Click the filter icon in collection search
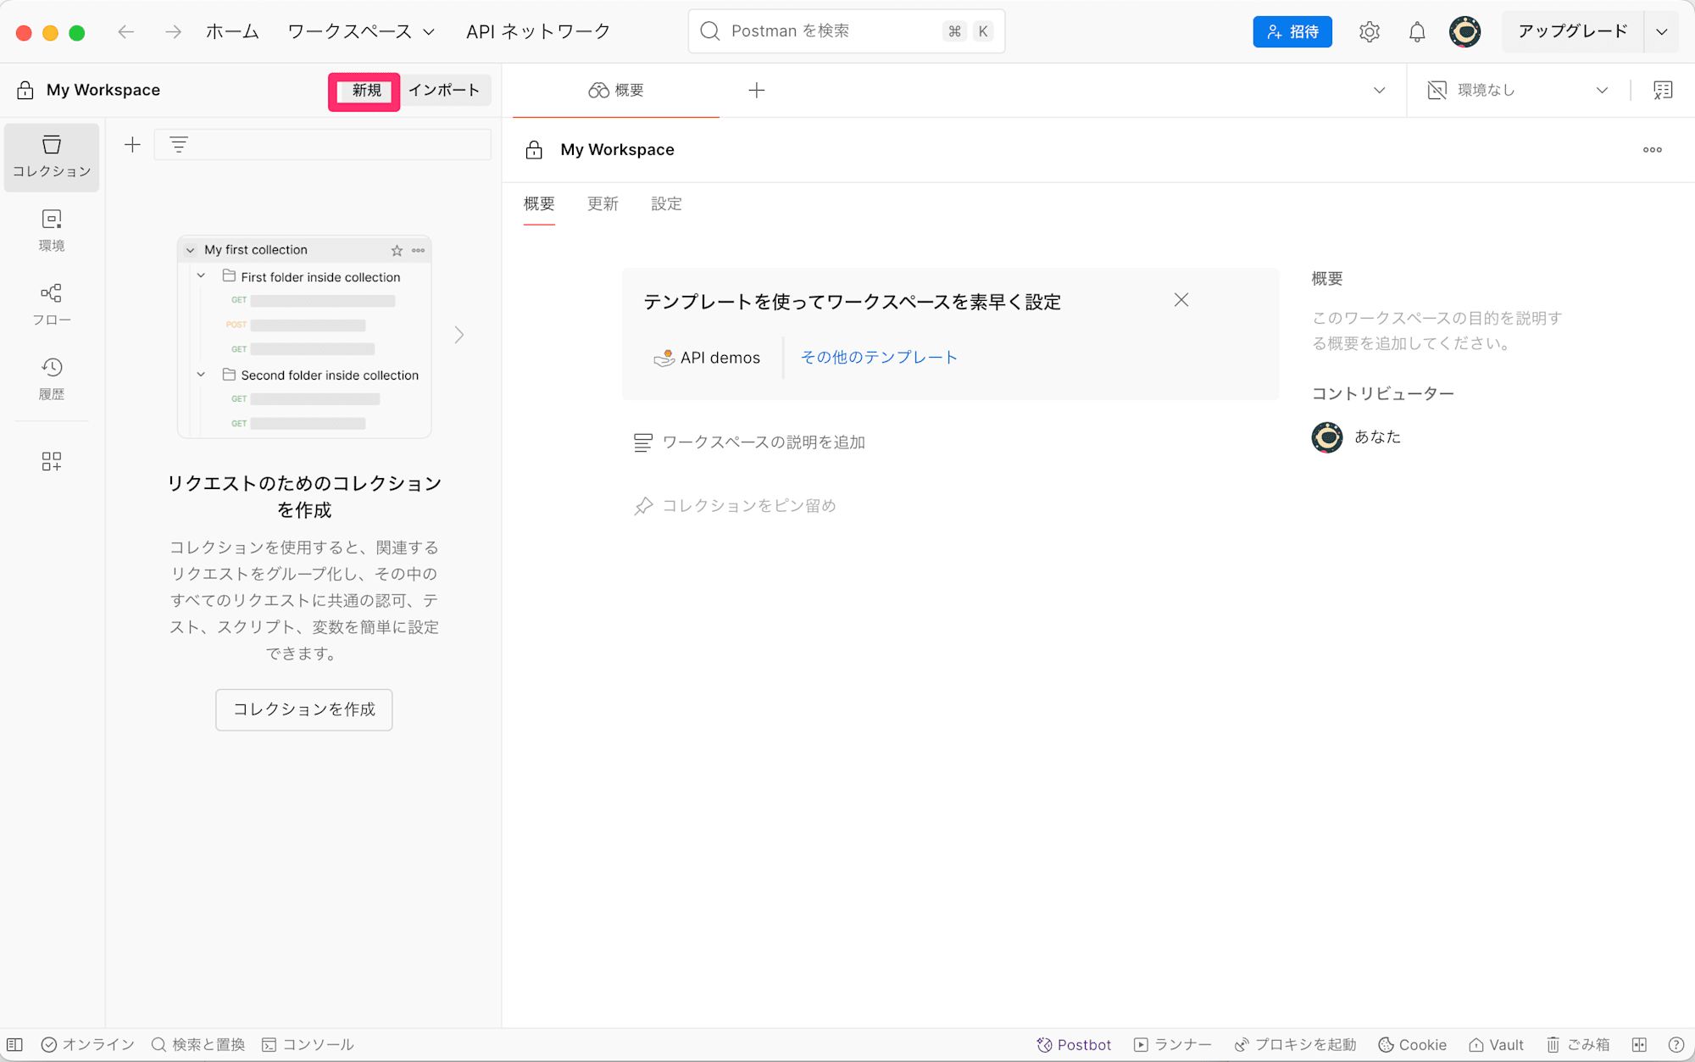The image size is (1695, 1062). click(179, 145)
